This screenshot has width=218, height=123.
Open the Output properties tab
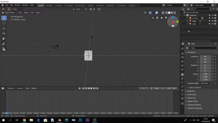(x=183, y=58)
